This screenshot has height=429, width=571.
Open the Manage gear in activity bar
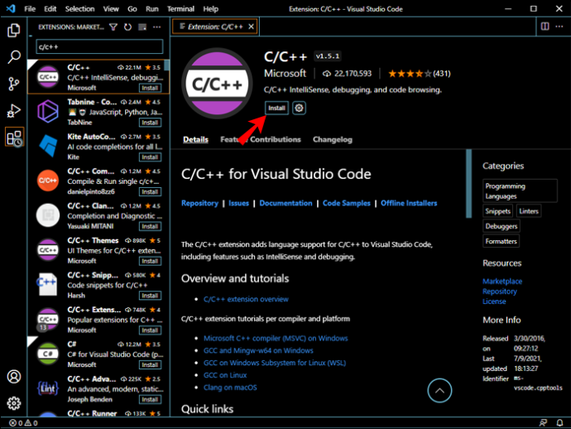coord(14,403)
